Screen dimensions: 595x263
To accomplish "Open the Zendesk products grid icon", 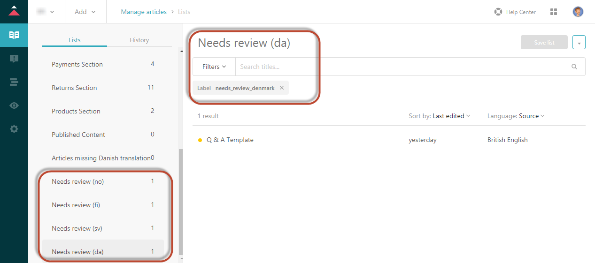I will (554, 12).
